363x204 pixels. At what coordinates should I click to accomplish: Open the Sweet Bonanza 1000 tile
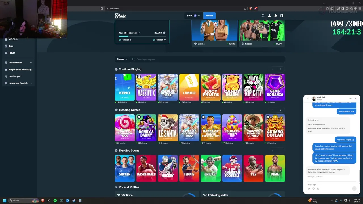(x=125, y=128)
